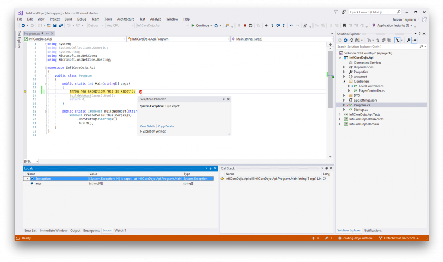Click the Undo icon in the toolbar
The image size is (443, 262).
point(69,25)
